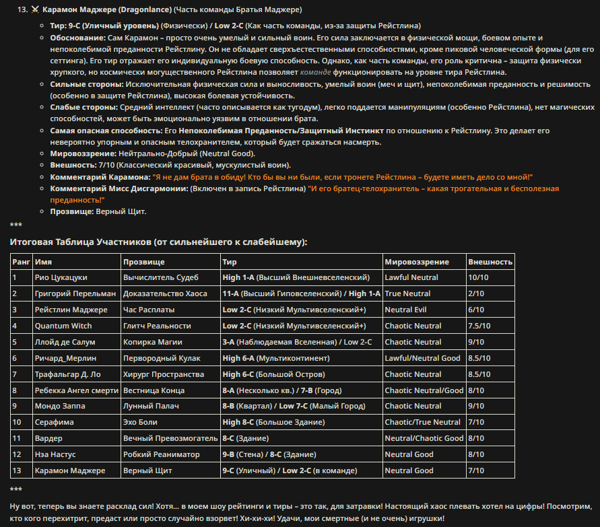Click the 'Трафальгар Д. Ло' name cell
Image resolution: width=600 pixels, height=527 pixels.
coord(77,374)
